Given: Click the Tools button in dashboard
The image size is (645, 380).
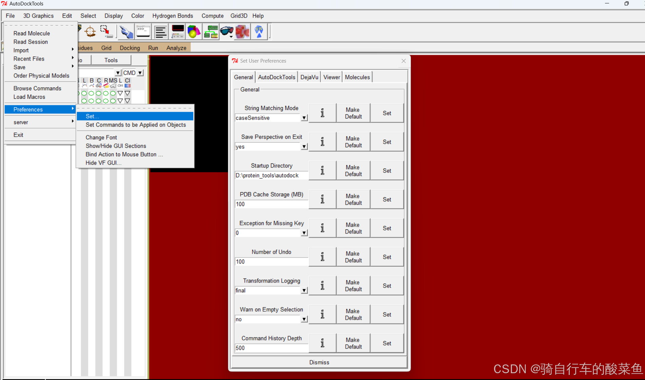Looking at the screenshot, I should [111, 60].
